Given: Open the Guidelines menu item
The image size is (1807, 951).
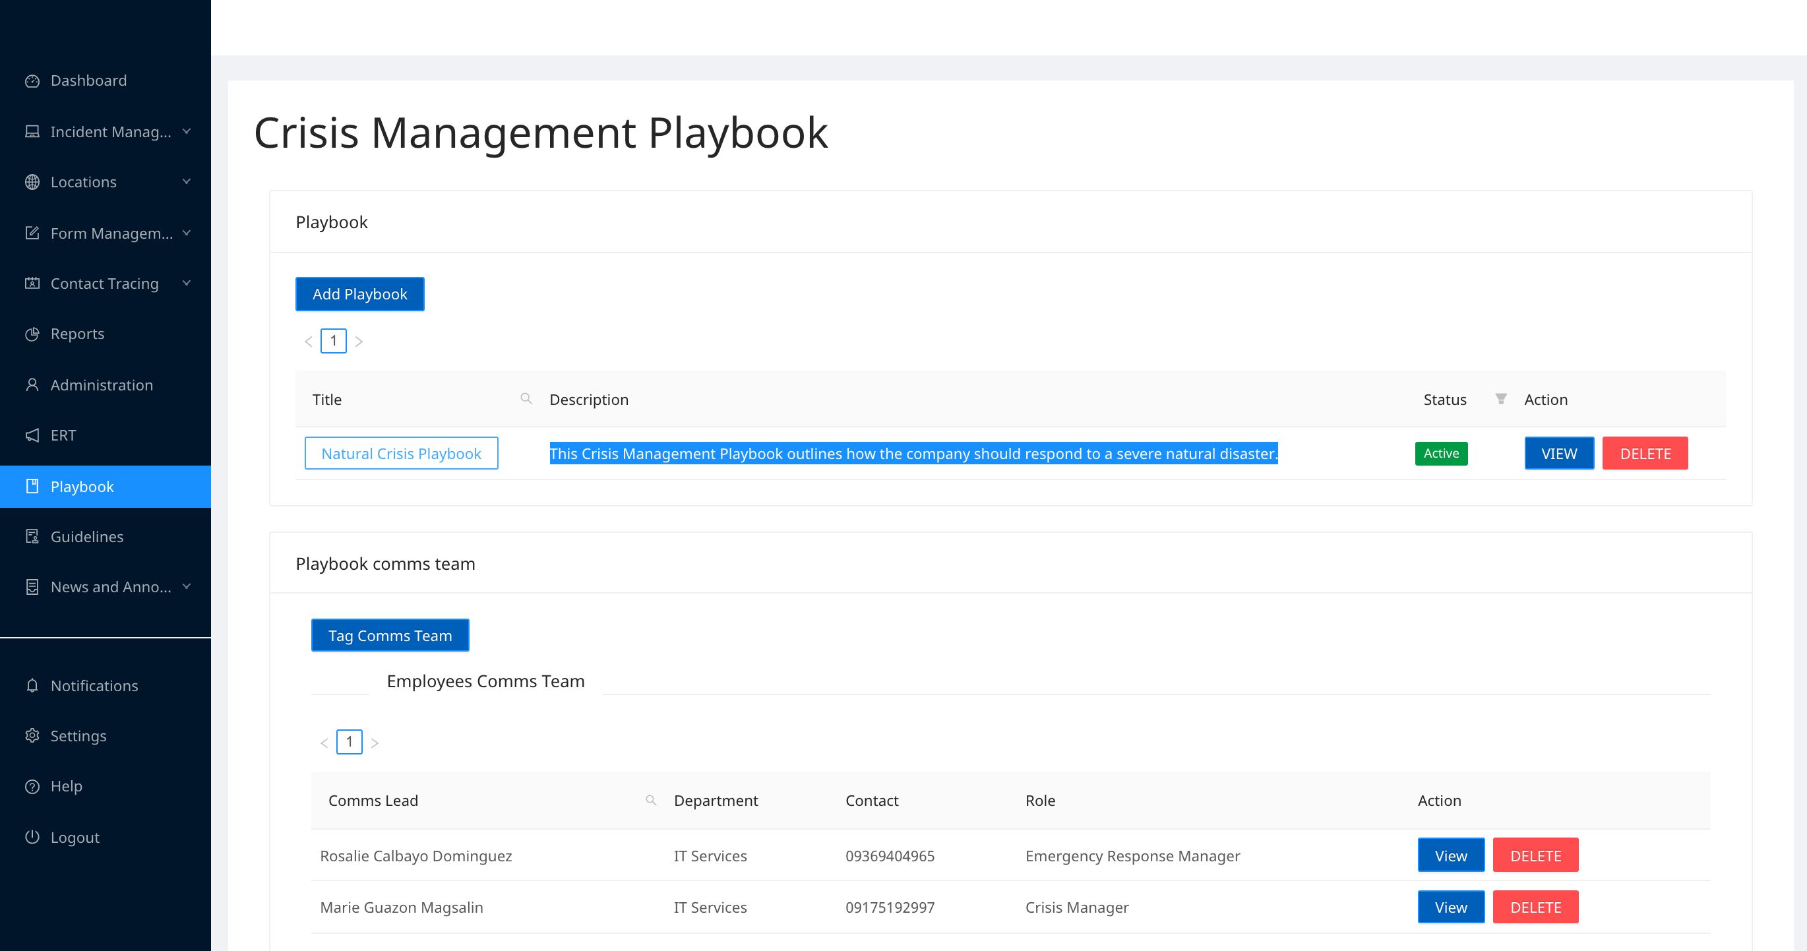Looking at the screenshot, I should click(87, 537).
